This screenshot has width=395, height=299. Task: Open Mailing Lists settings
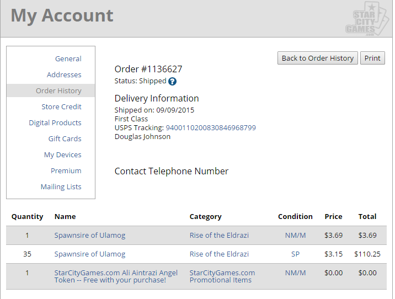click(61, 186)
